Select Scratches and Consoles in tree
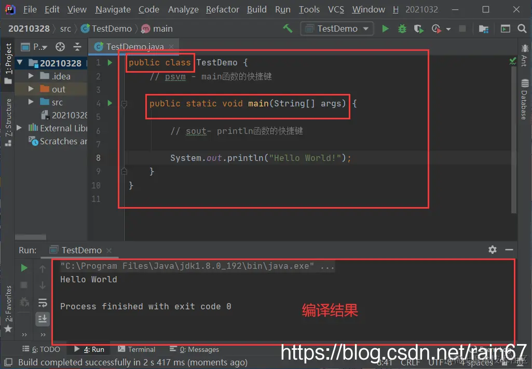 coord(58,141)
